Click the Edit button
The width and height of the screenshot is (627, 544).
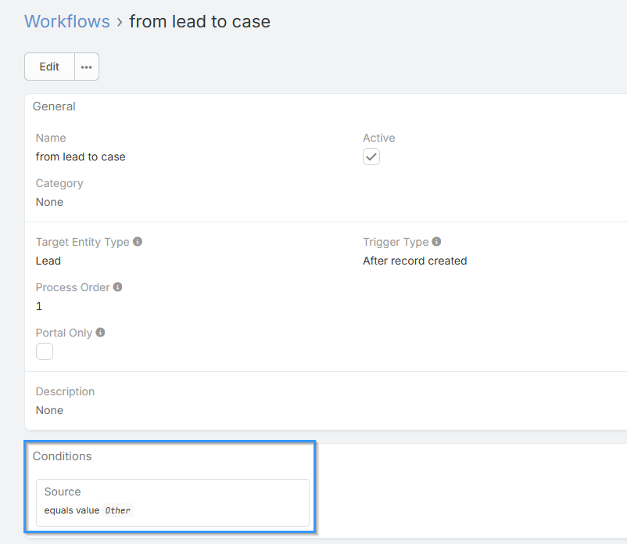(49, 67)
